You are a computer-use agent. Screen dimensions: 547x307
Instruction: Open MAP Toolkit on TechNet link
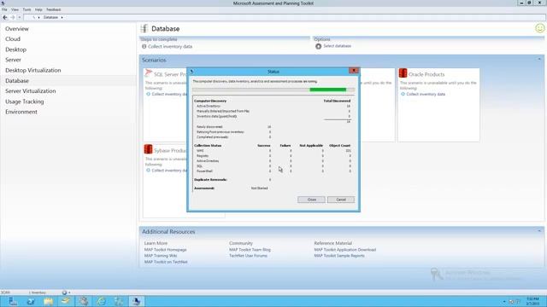pos(166,262)
